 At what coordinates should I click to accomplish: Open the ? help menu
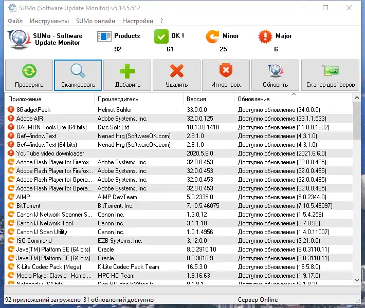pos(162,21)
